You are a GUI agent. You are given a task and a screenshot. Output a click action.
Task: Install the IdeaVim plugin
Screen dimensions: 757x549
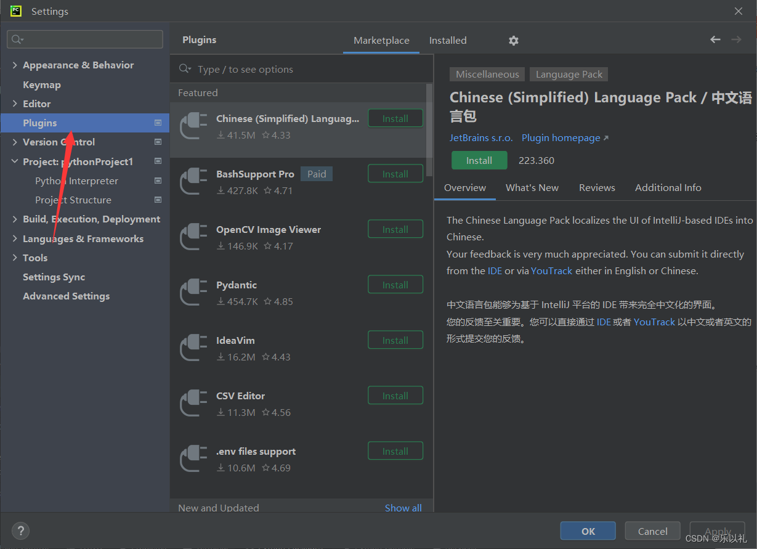(x=395, y=340)
